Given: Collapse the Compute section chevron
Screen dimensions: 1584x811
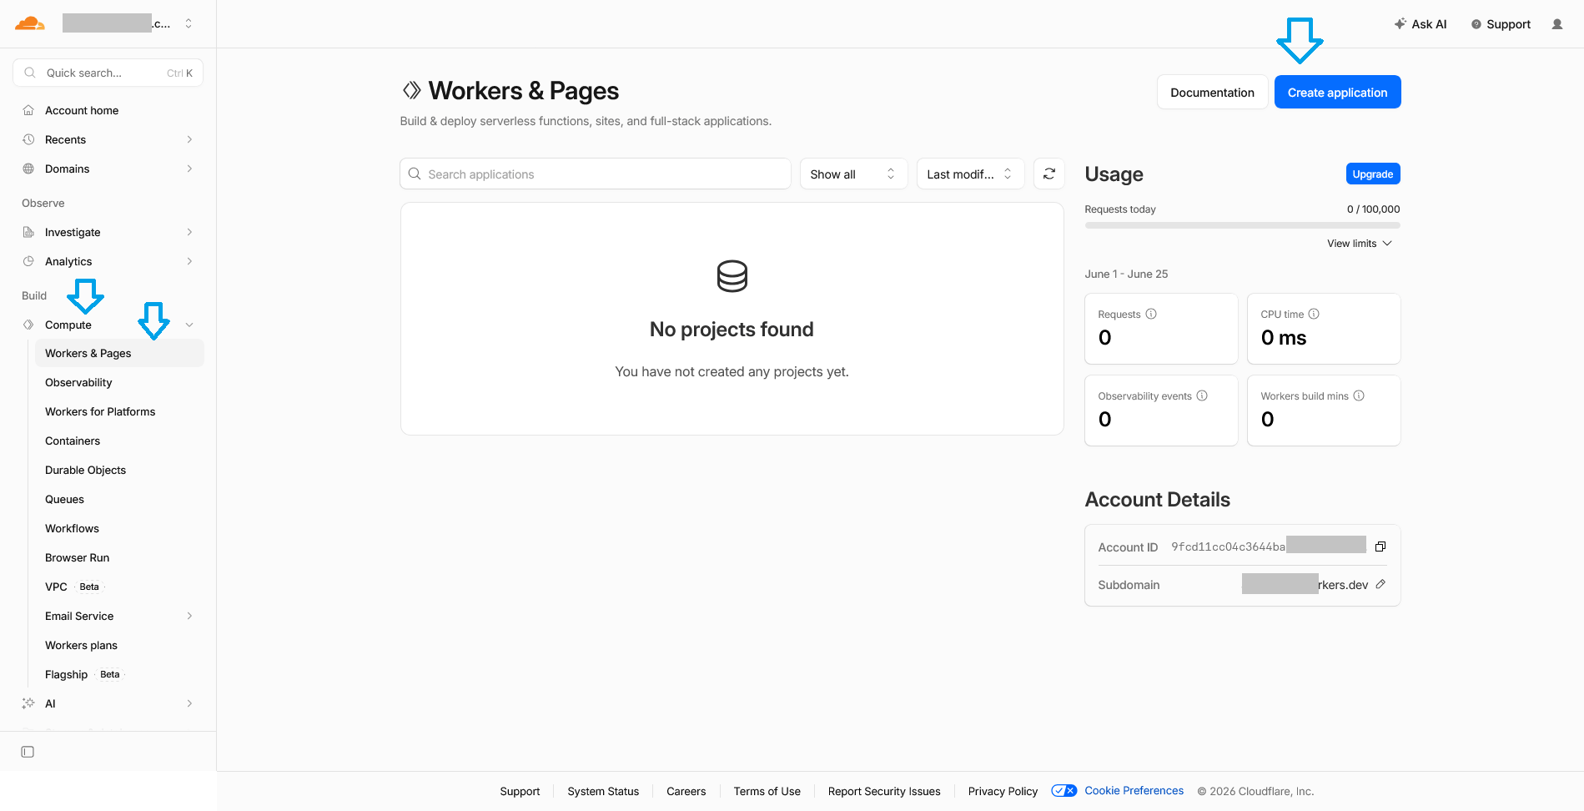Looking at the screenshot, I should tap(189, 325).
